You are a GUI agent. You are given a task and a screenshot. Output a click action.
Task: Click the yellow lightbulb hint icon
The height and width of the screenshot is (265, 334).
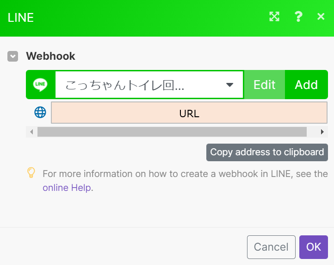click(x=31, y=173)
